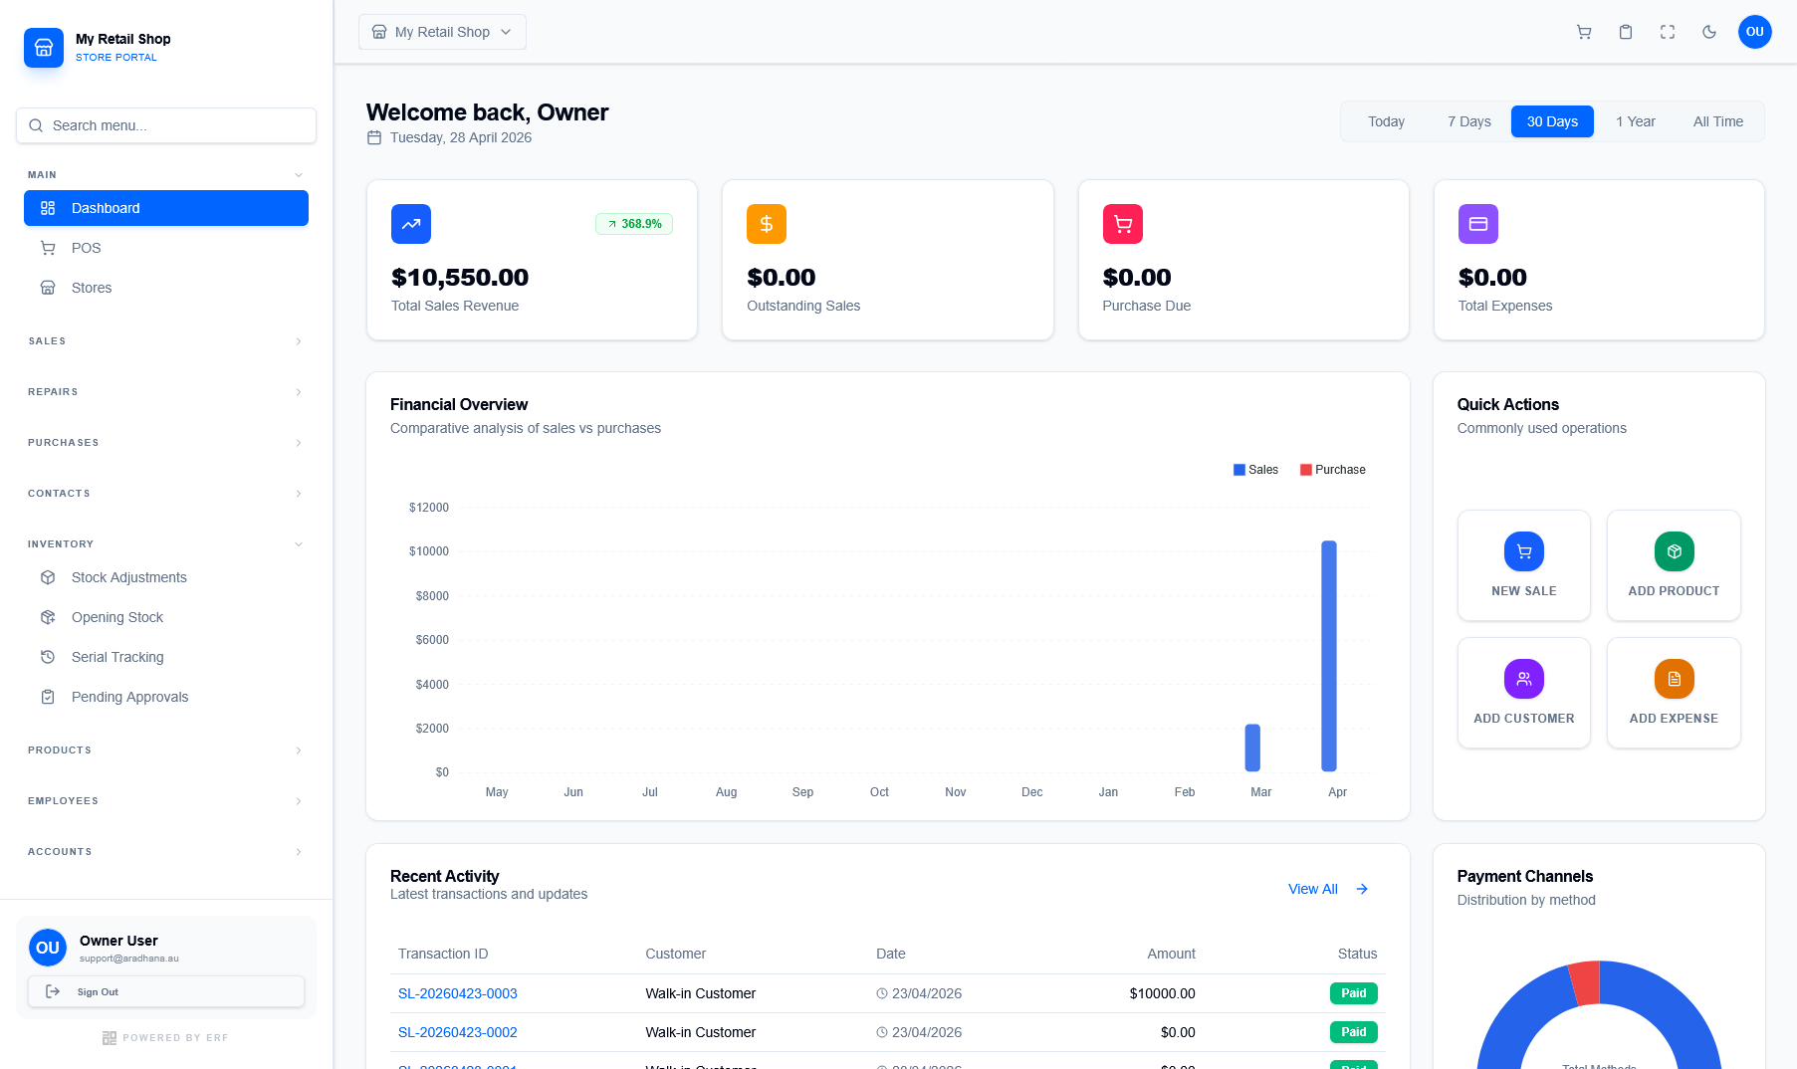The image size is (1797, 1069).
Task: Click View All recent activity link
Action: (x=1328, y=889)
